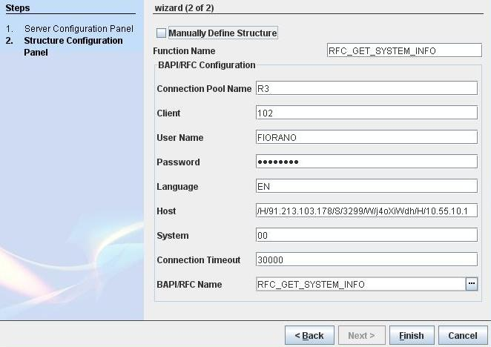Enable the Manually Define Structure checkbox
The width and height of the screenshot is (491, 347).
(x=162, y=33)
